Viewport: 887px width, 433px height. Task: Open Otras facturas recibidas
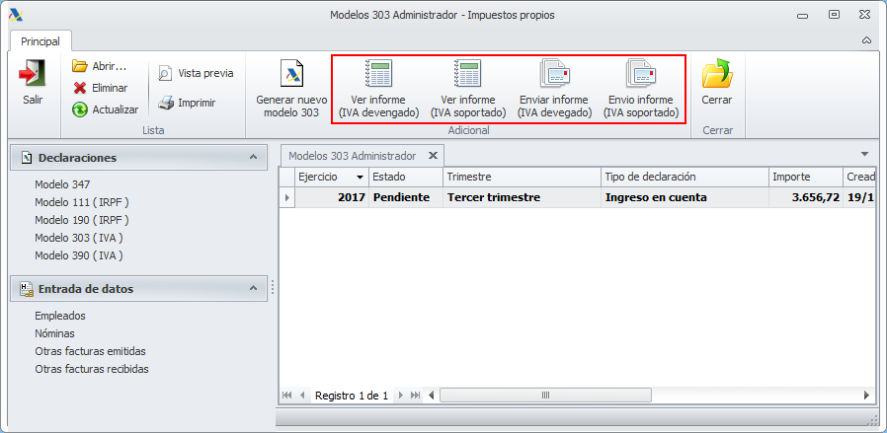[x=92, y=369]
